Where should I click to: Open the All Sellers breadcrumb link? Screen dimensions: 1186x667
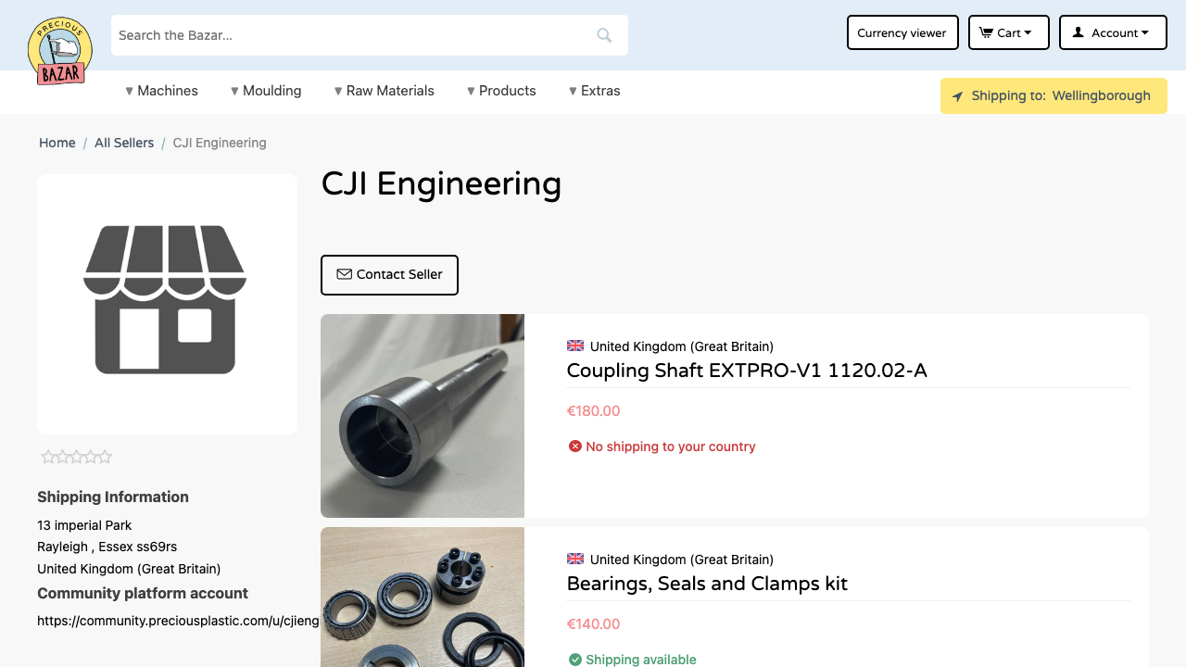point(123,143)
